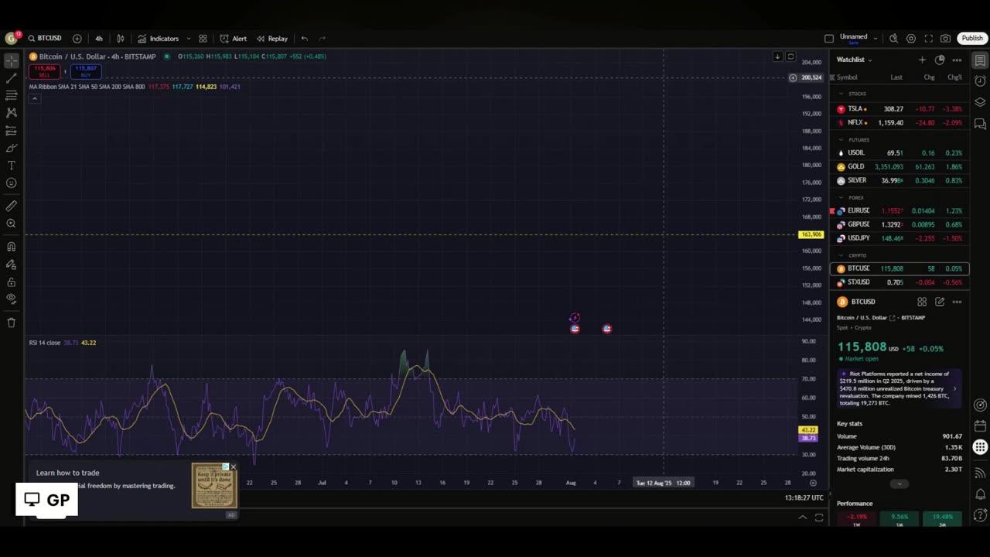This screenshot has width=990, height=557.
Task: Create a new Alert
Action: (234, 39)
